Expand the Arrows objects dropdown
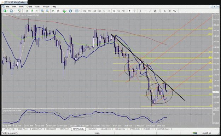This screenshot has width=221, height=136. pyautogui.click(x=177, y=11)
